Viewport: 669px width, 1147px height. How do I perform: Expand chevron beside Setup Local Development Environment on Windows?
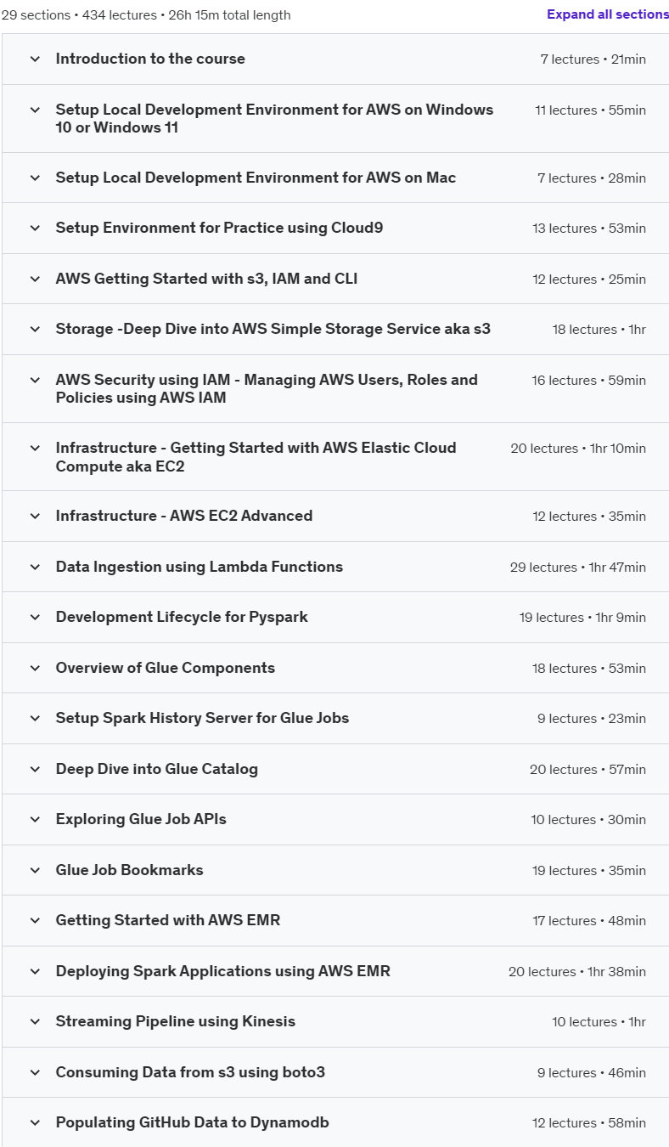(35, 110)
